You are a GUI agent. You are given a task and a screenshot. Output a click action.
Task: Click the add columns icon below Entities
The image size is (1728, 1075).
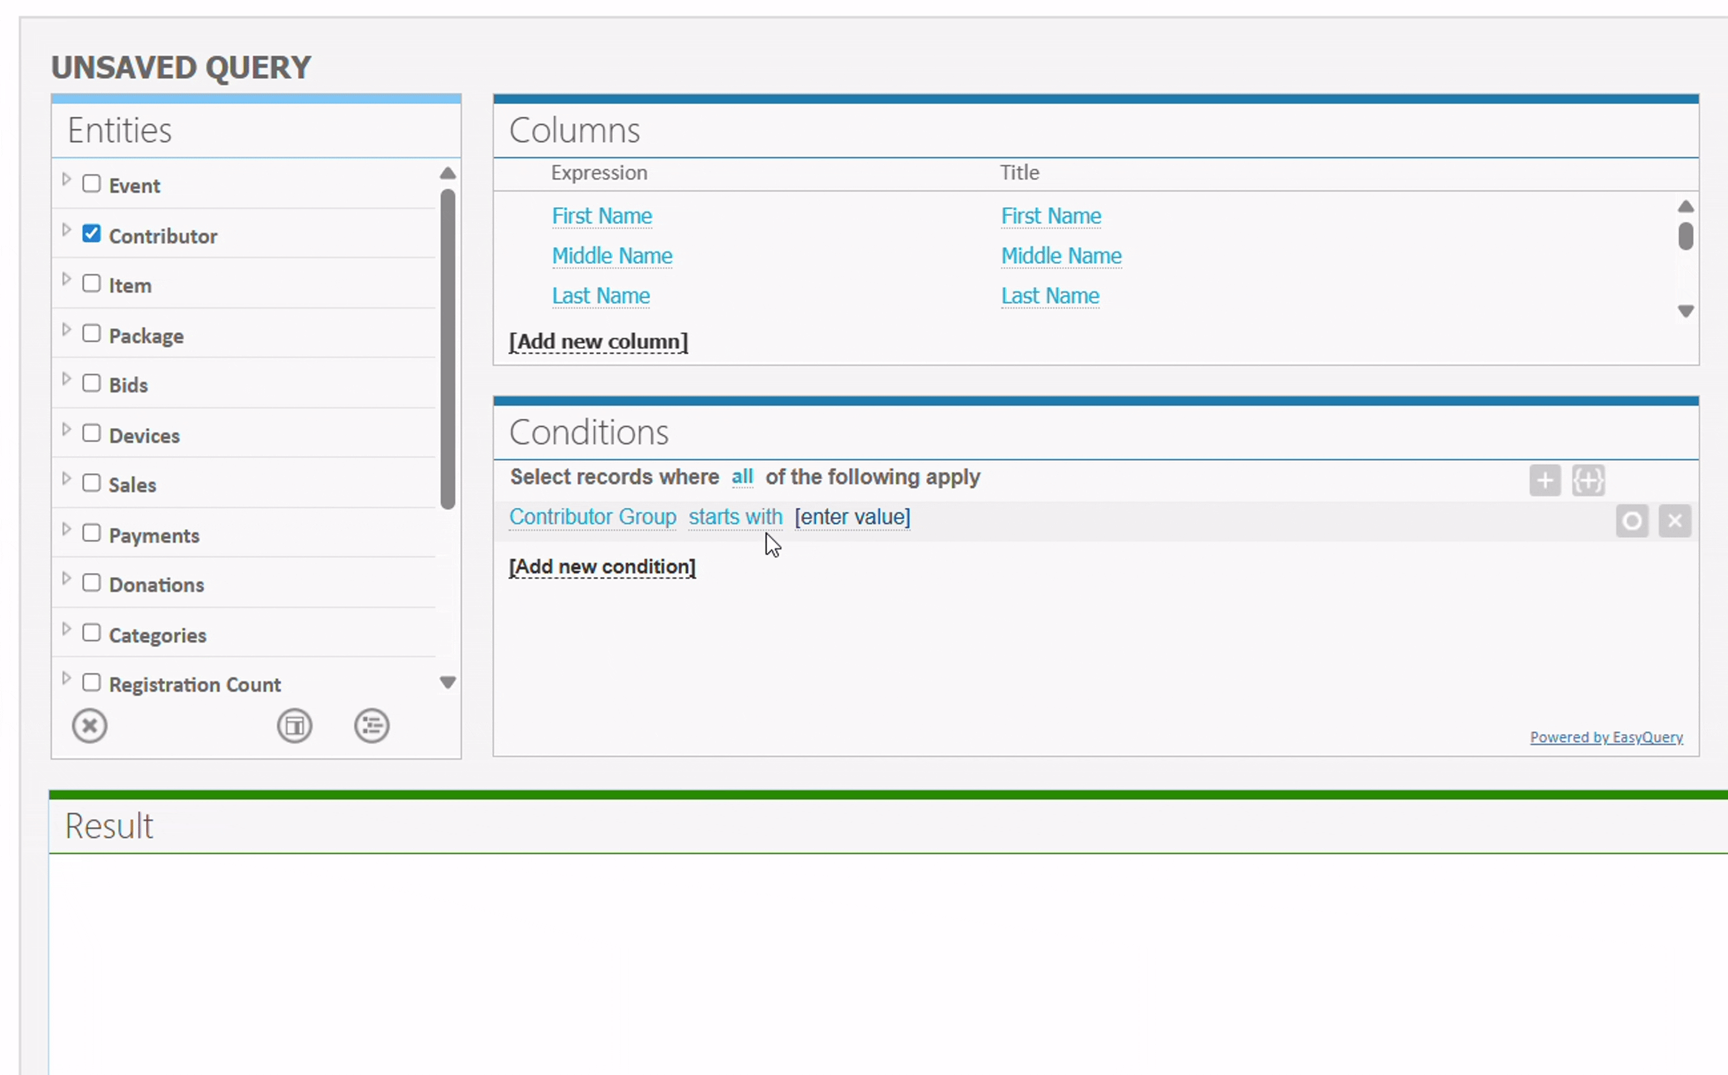point(294,726)
